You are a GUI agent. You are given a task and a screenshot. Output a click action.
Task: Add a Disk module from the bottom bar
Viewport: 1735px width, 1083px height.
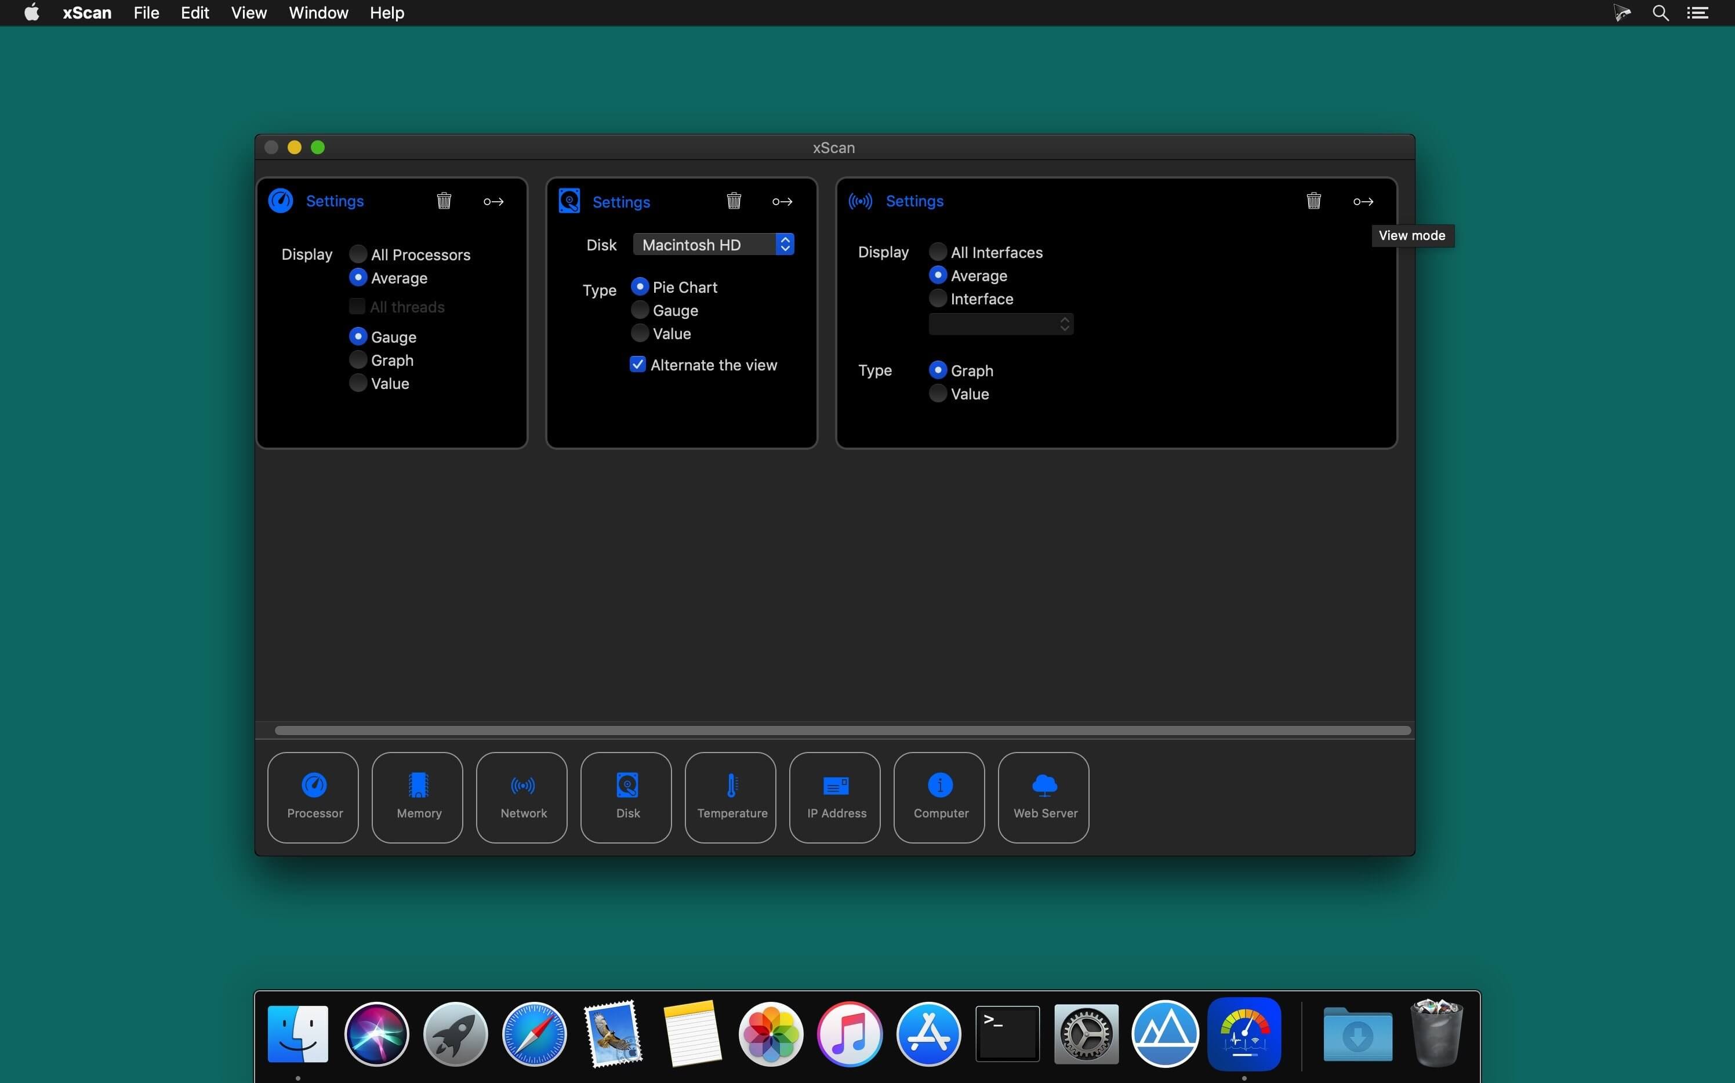tap(626, 797)
